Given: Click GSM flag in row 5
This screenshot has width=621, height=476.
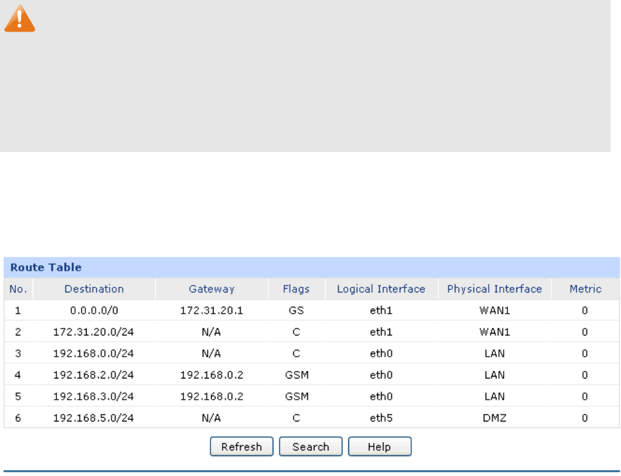Looking at the screenshot, I should (x=296, y=396).
